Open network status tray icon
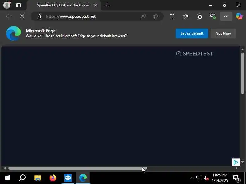This screenshot has height=184, width=246. pyautogui.click(x=199, y=178)
